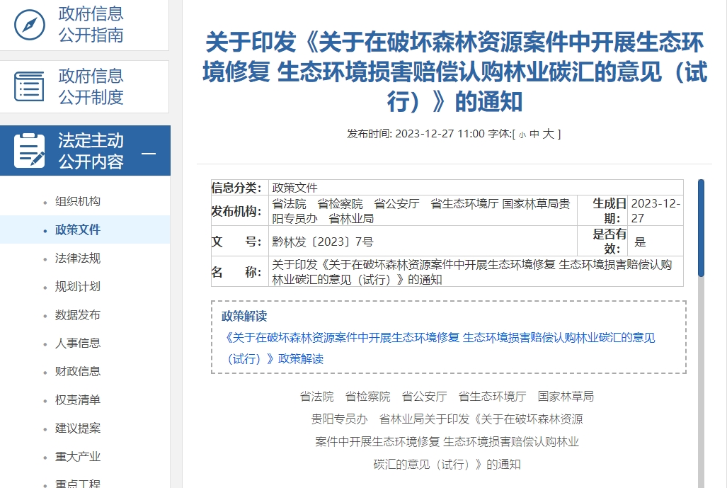Click the clipboard icon beside 法定主动公开内容
This screenshot has height=488, width=727.
tap(29, 150)
